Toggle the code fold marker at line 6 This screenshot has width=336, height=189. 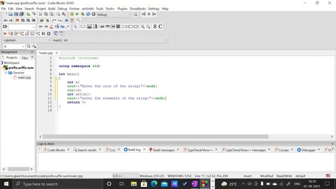(x=57, y=78)
